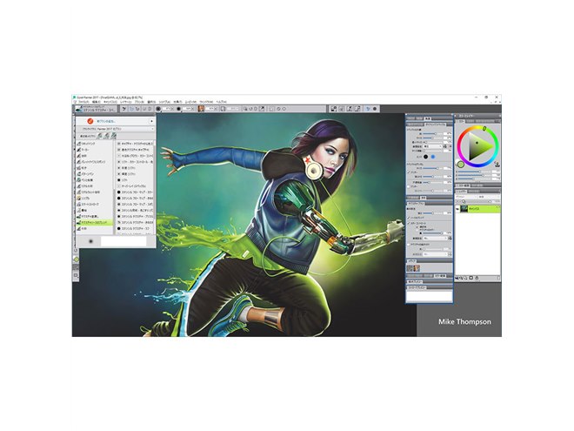574x431 pixels.
Task: Choose the last visible brush category row
Action: pyautogui.click(x=95, y=228)
